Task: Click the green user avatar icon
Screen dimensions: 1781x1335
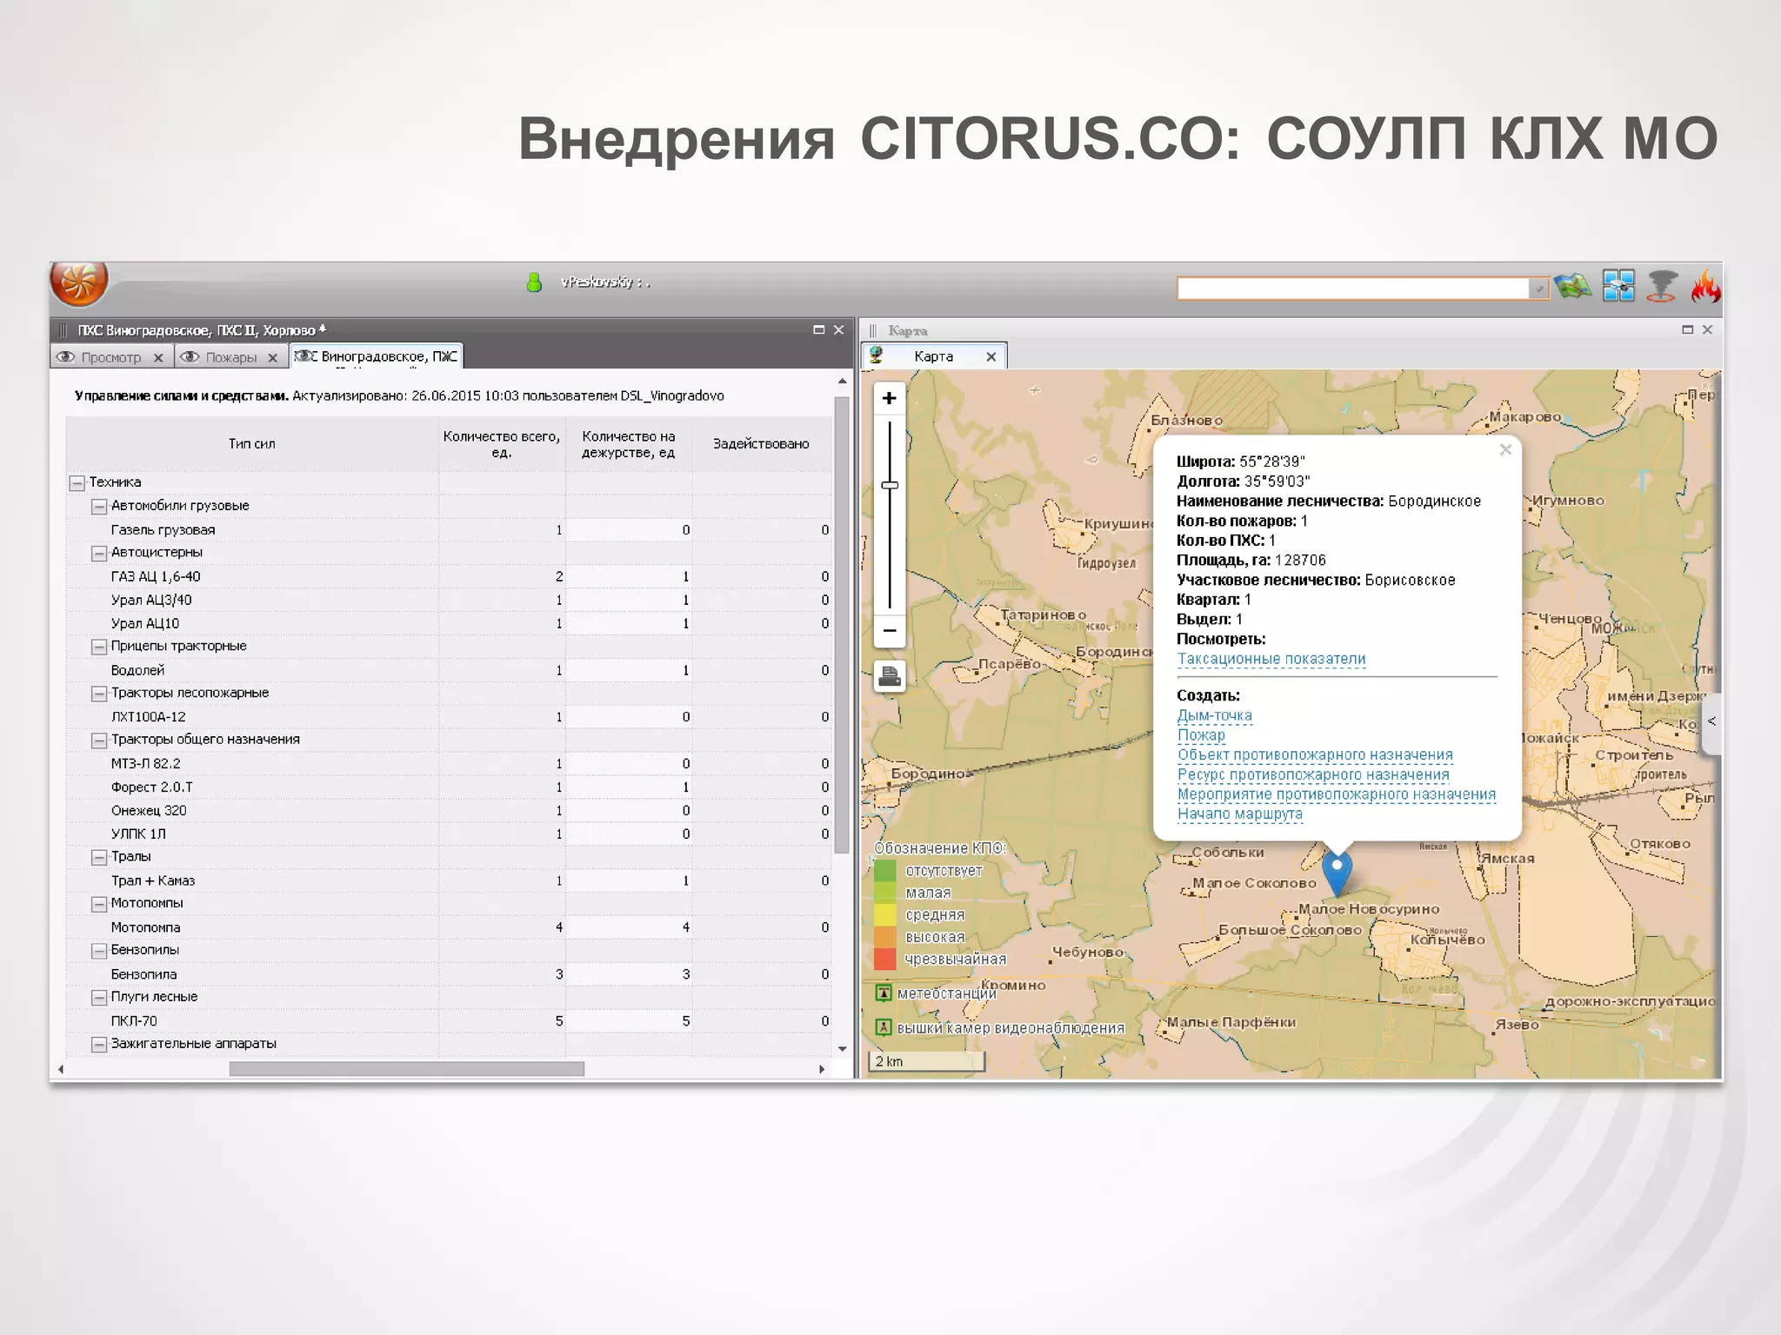Action: click(x=534, y=282)
